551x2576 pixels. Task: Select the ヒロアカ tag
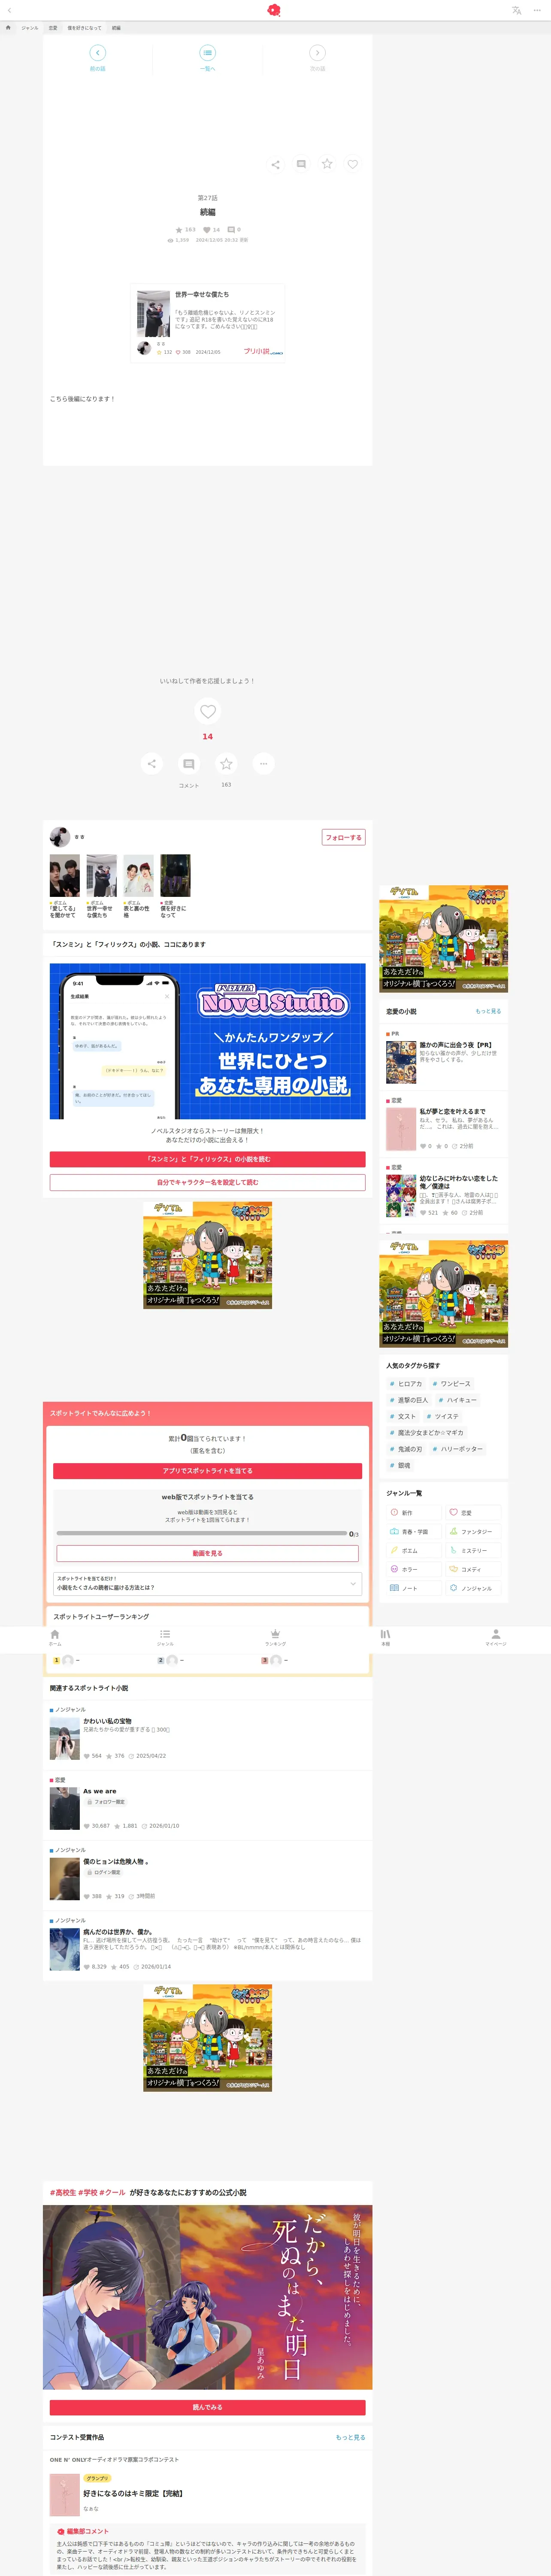tap(406, 1384)
